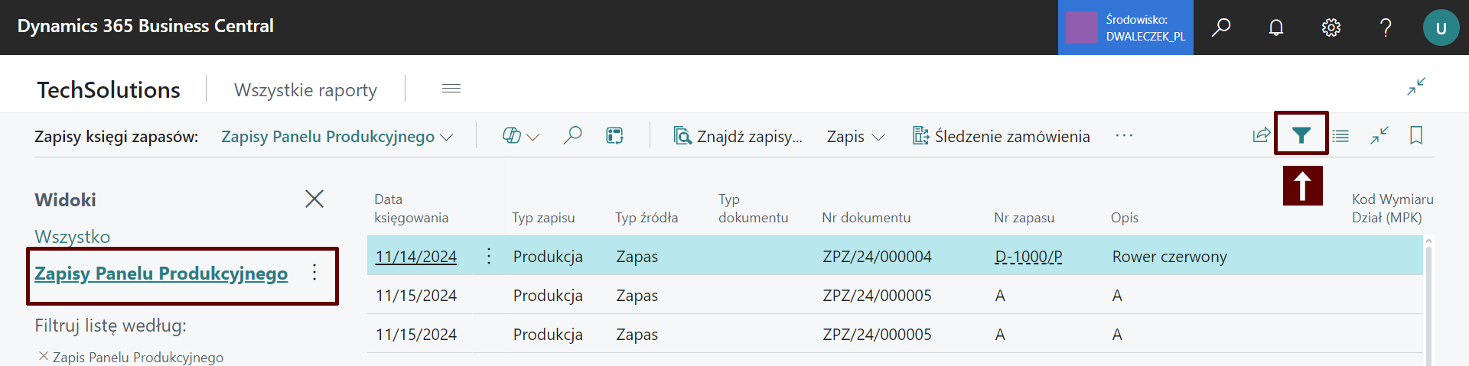This screenshot has height=366, width=1469.
Task: Open item link D-1000/P
Action: point(1028,257)
